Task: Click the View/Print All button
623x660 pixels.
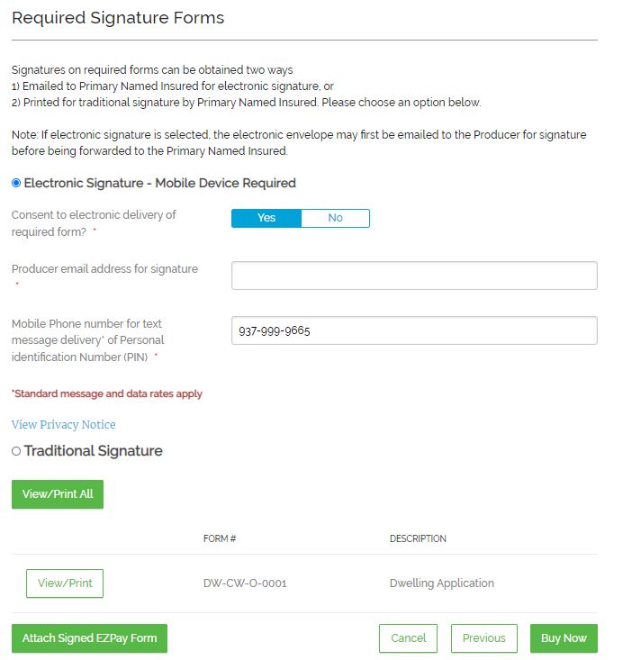Action: [x=58, y=494]
